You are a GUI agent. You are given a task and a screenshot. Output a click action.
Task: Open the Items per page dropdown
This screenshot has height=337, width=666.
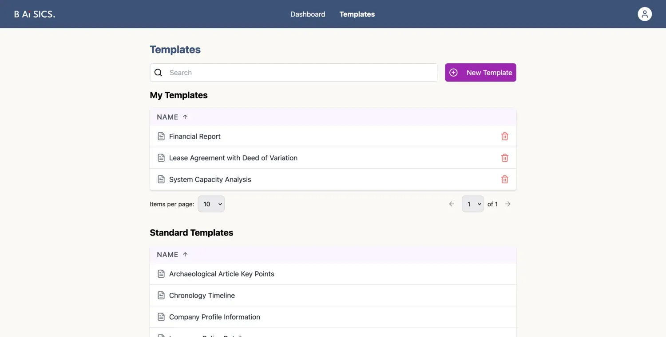211,204
